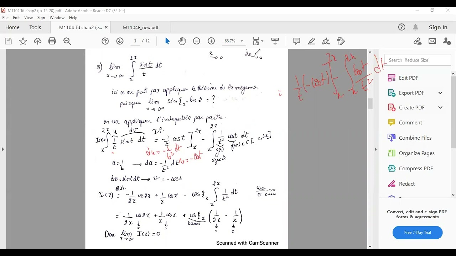Open the Sign menu

tap(41, 18)
